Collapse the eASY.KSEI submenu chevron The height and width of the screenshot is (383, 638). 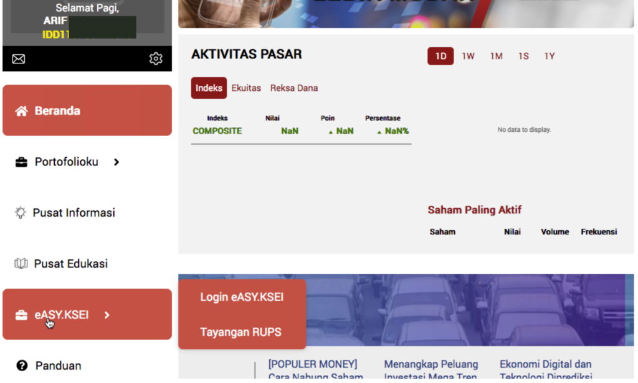107,315
